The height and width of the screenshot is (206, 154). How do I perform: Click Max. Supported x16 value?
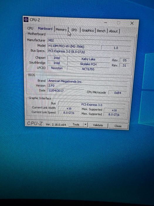click(x=114, y=110)
